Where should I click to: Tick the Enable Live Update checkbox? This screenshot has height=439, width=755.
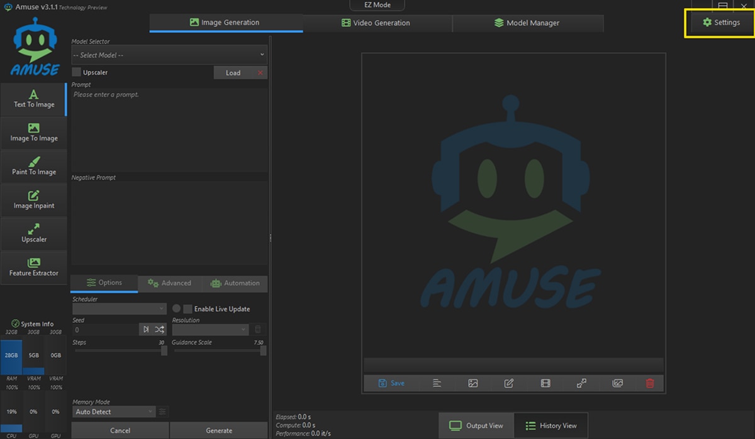point(187,309)
